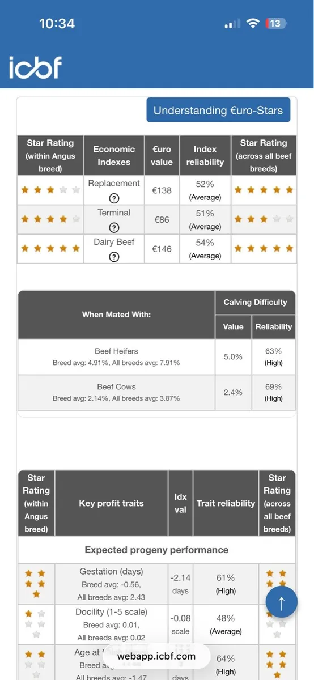Select the Replacement economic index label
The image size is (314, 680).
click(x=114, y=184)
